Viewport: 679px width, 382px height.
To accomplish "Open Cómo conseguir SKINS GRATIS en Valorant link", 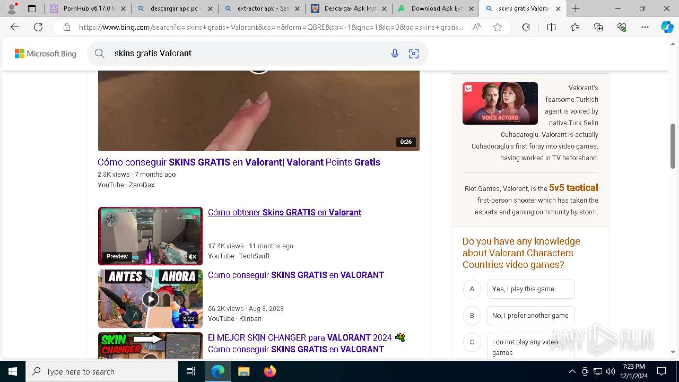I will [239, 162].
